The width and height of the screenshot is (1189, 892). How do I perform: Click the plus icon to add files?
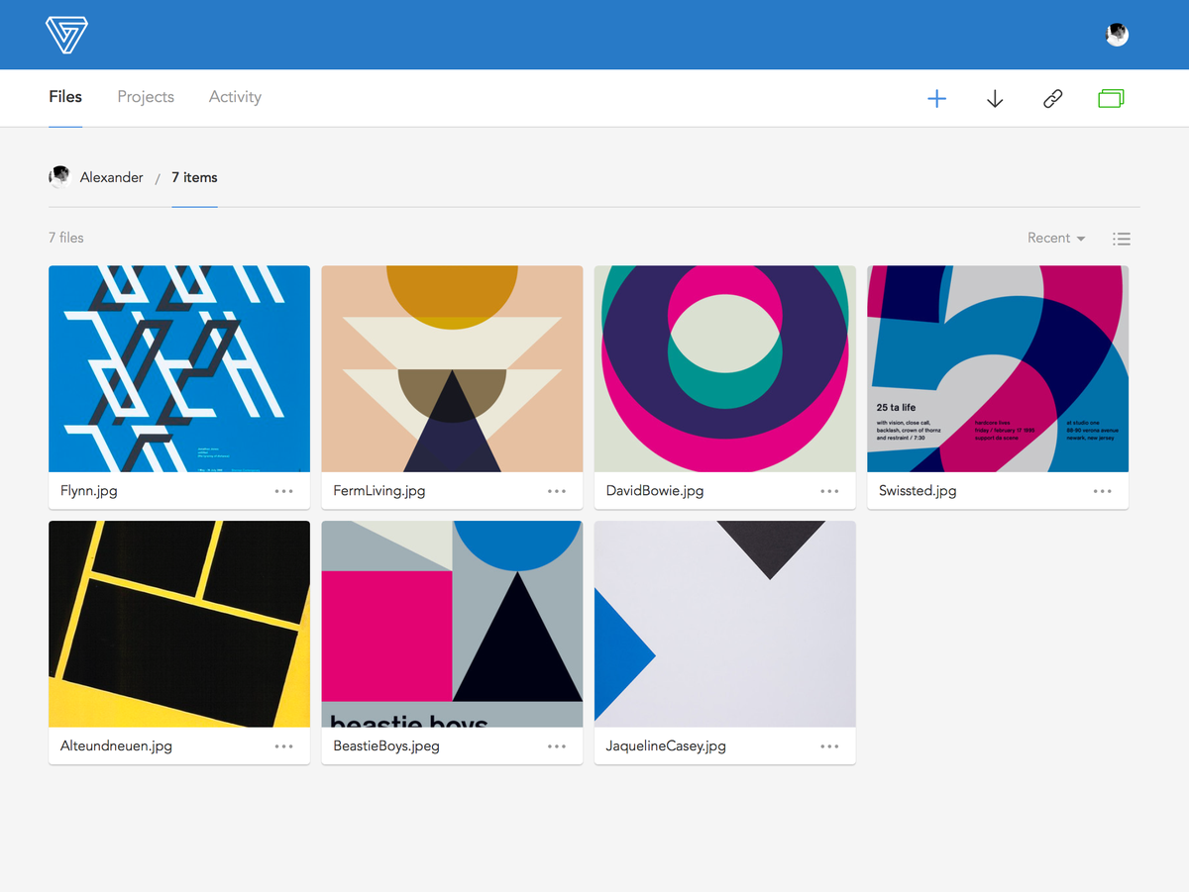(x=936, y=98)
